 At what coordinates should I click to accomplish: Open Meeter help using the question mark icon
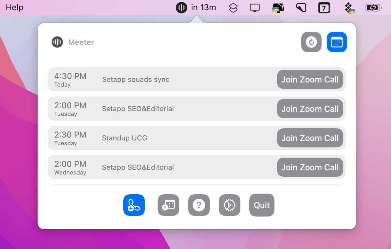pyautogui.click(x=199, y=205)
